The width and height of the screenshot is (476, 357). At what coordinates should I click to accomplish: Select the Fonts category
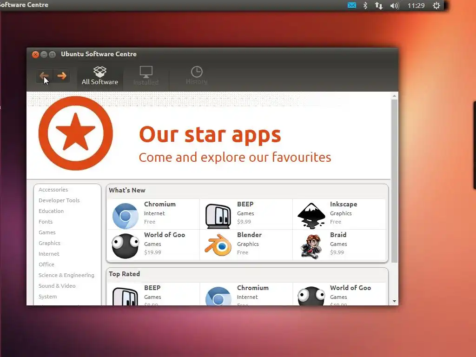click(x=46, y=222)
